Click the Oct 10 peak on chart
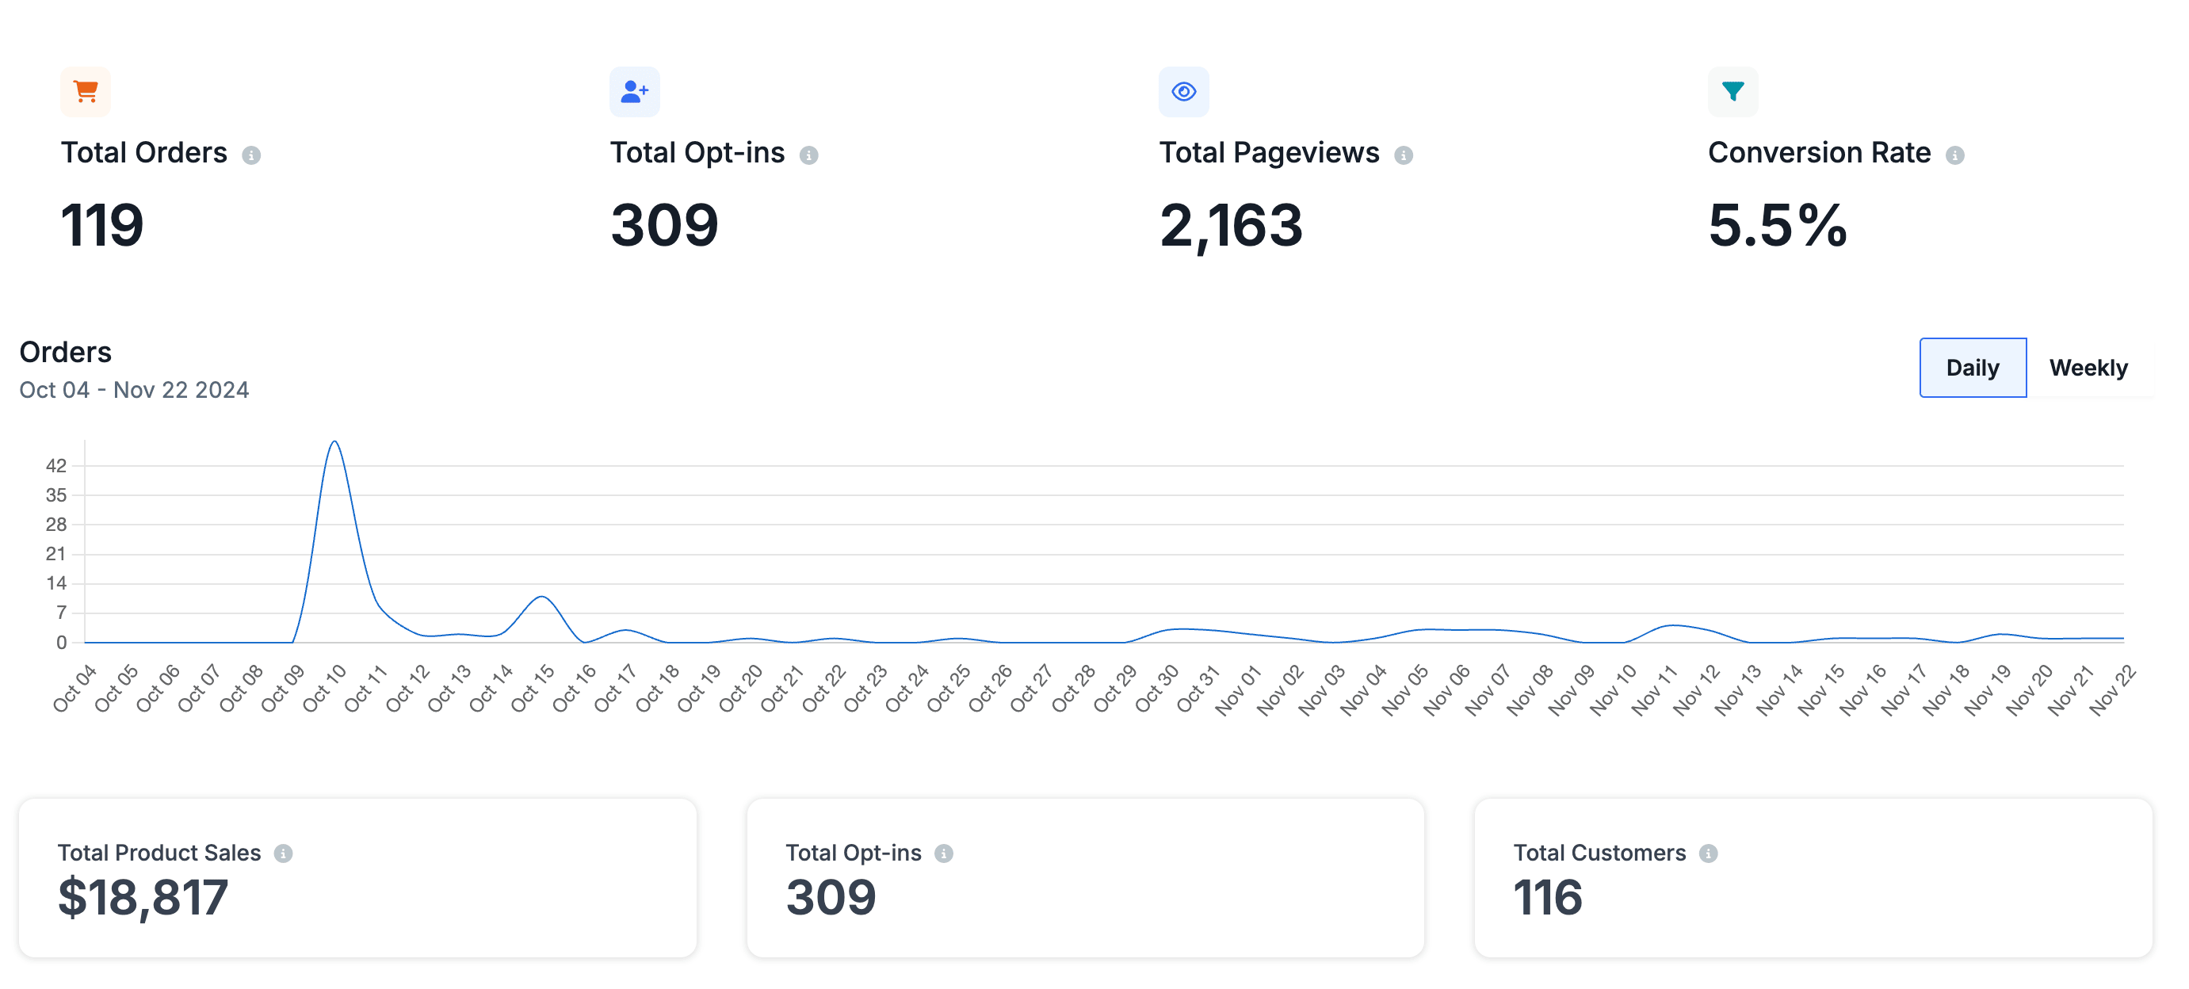2189x989 pixels. 334,442
